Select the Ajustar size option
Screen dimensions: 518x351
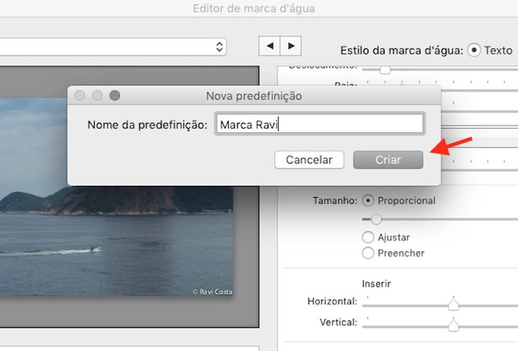tap(368, 237)
